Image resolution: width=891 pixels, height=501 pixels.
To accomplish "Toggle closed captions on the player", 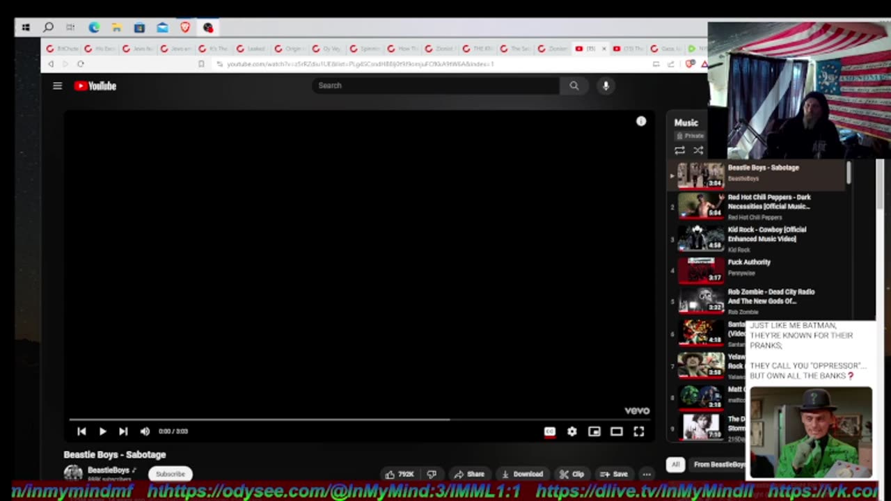I will tap(550, 431).
